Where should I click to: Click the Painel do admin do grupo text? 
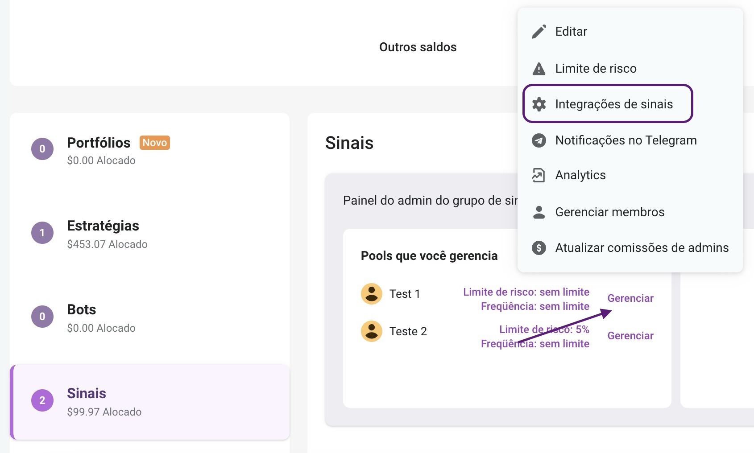(x=430, y=201)
